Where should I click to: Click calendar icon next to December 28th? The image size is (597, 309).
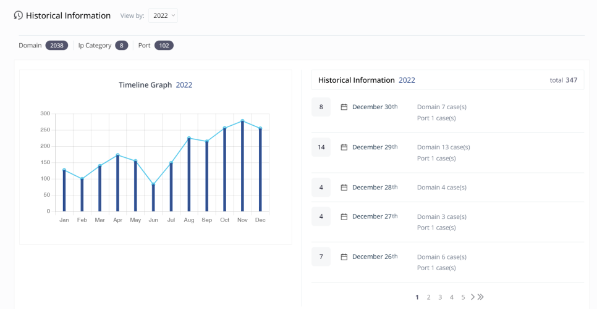(344, 187)
